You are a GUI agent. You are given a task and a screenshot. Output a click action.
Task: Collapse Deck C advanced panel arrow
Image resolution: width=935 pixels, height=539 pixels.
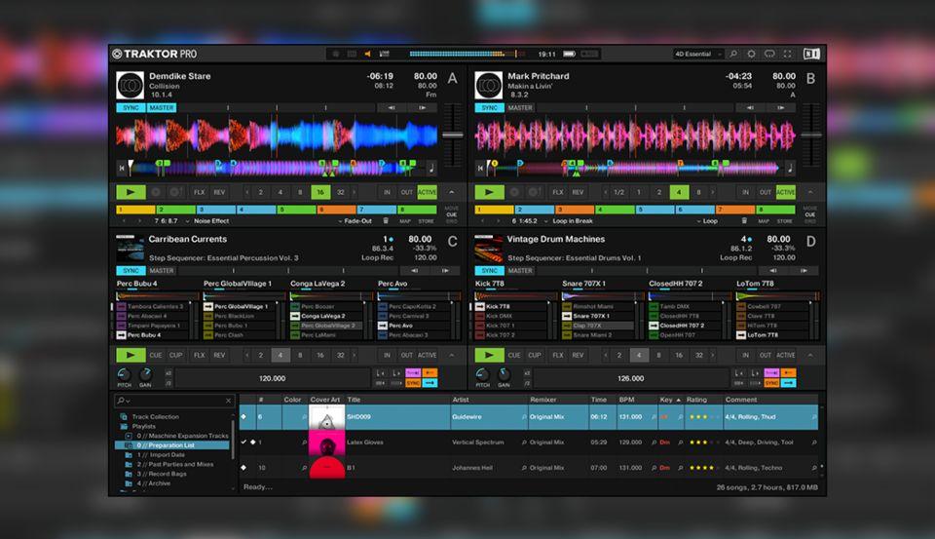451,355
